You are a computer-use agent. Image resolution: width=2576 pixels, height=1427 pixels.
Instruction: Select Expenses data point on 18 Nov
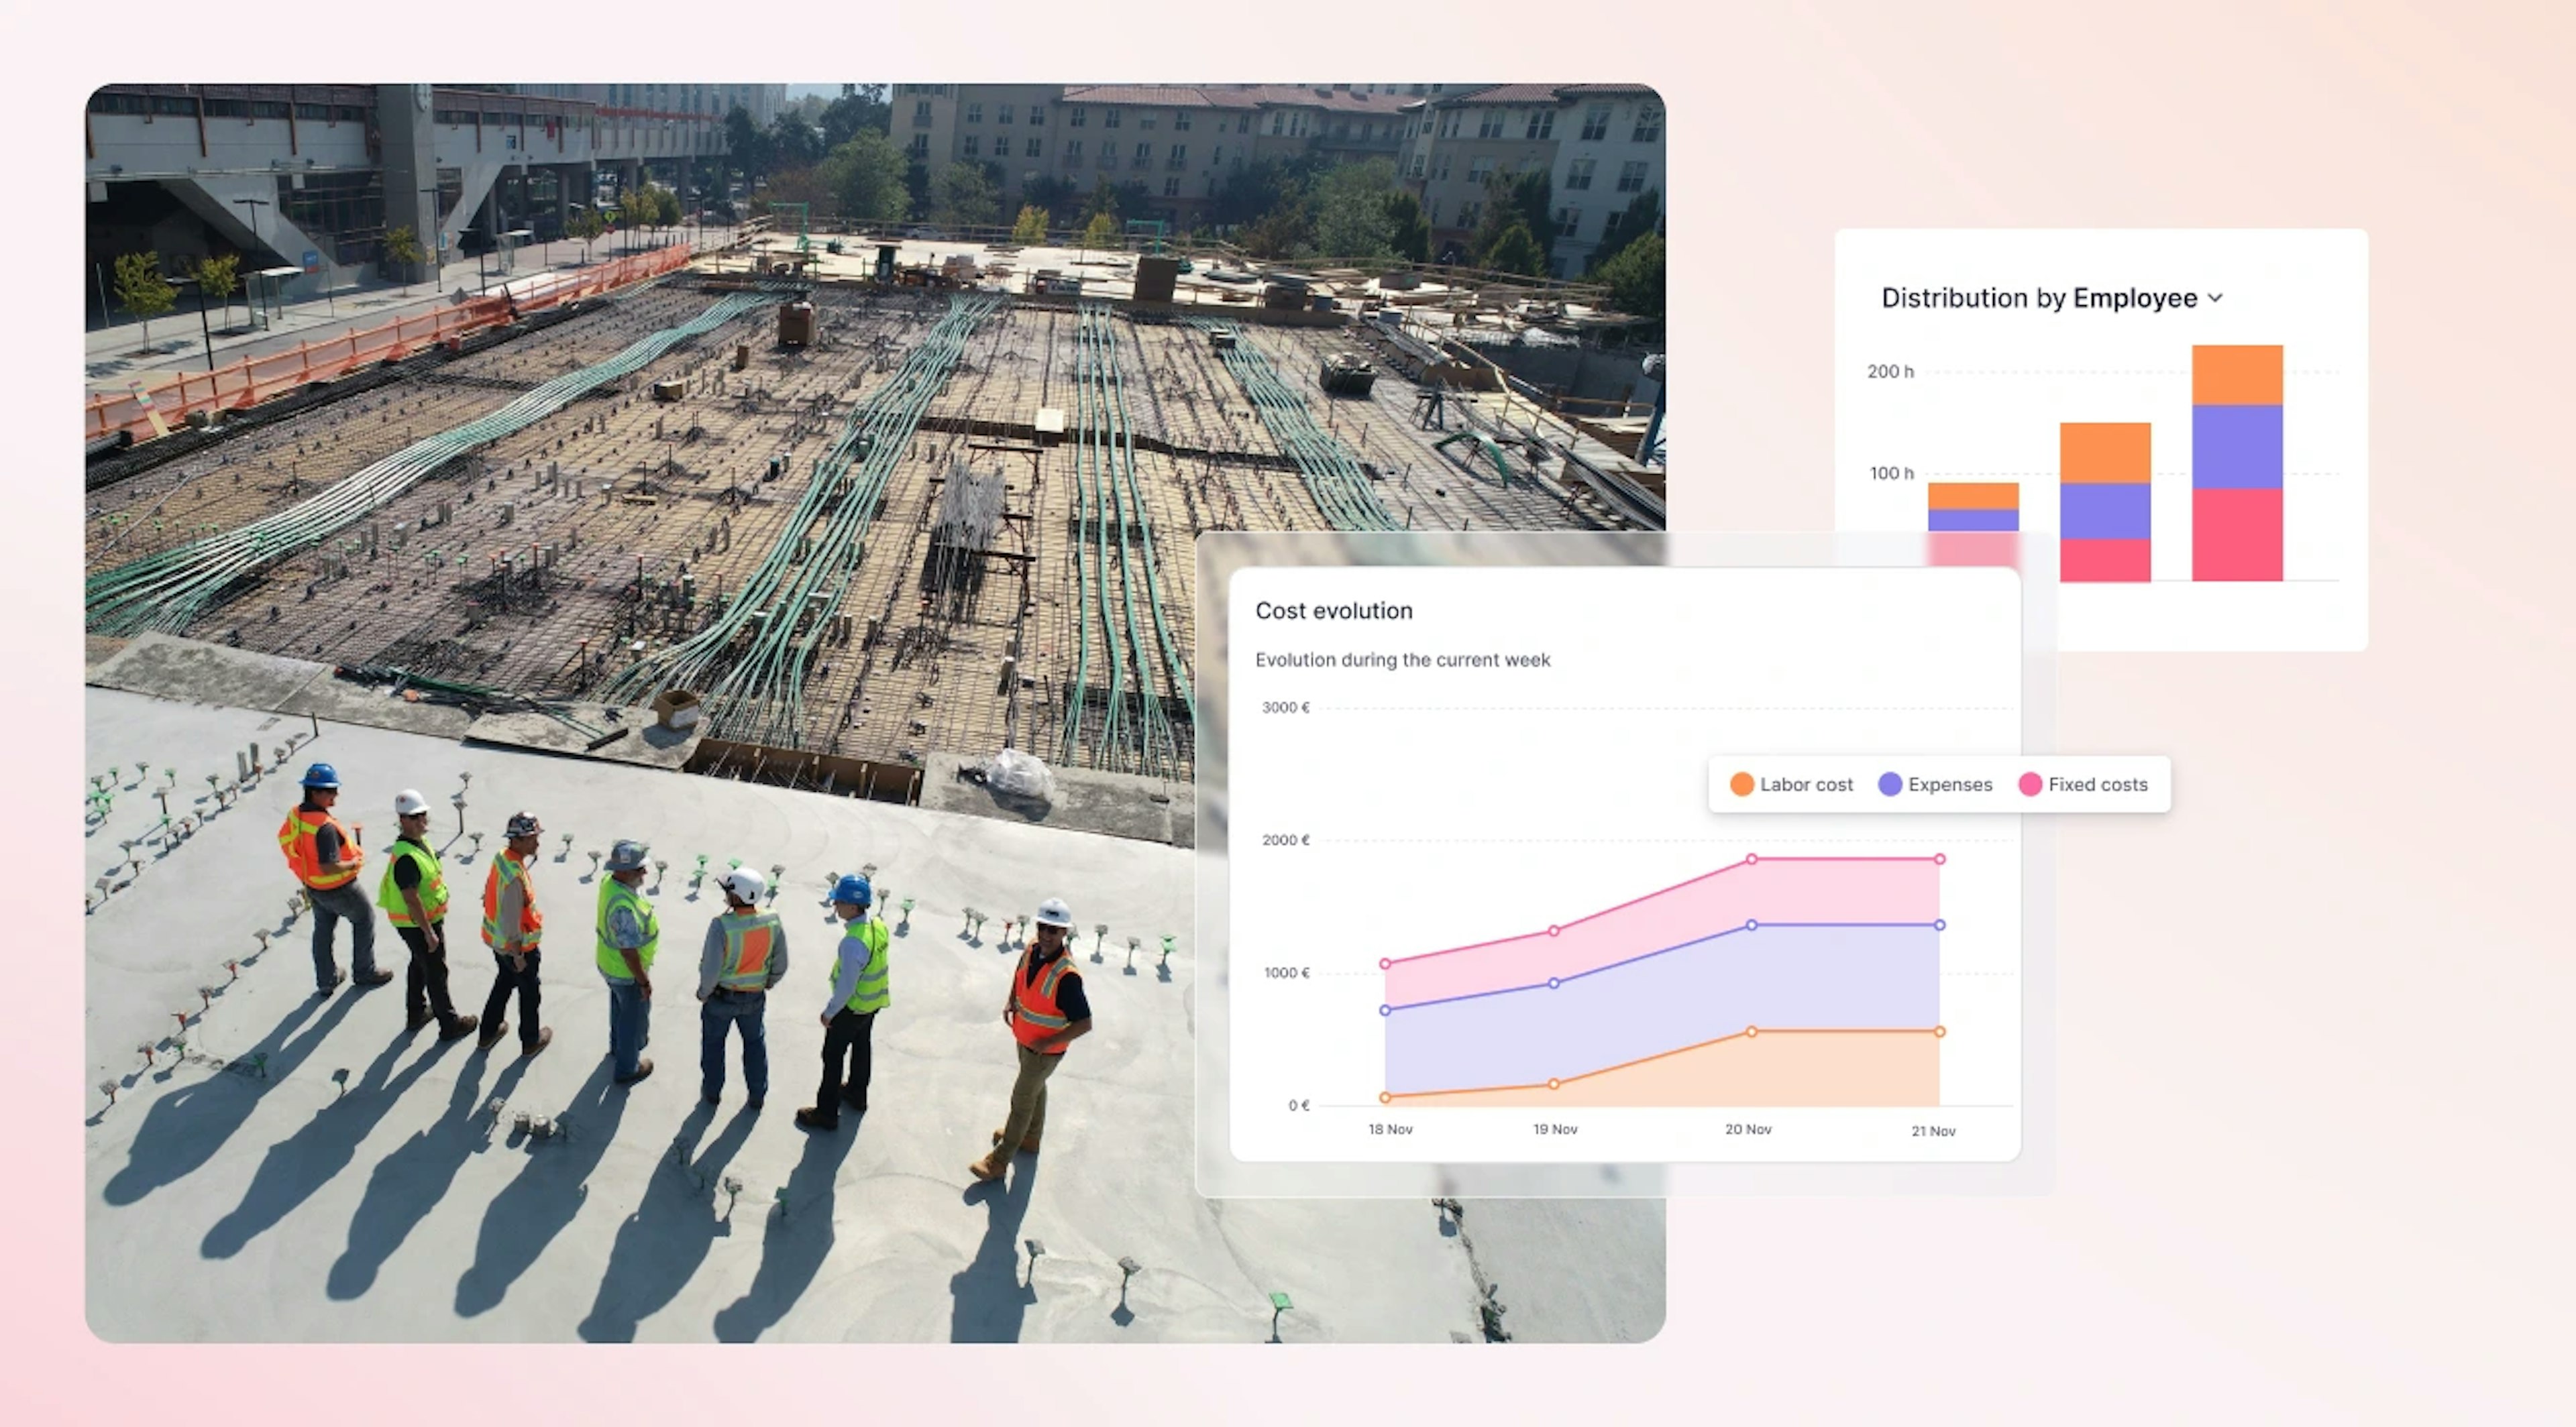pos(1385,1011)
